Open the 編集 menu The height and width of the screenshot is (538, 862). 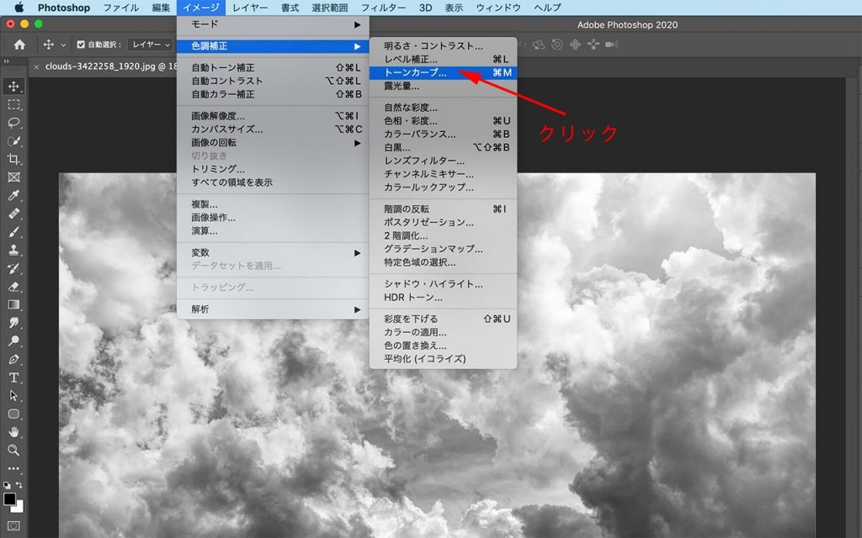161,7
